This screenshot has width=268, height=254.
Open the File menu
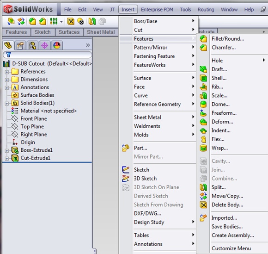67,10
